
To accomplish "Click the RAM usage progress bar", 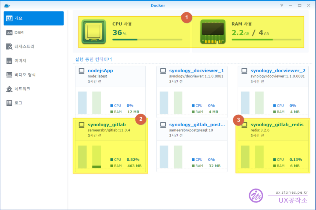I will tap(266, 39).
